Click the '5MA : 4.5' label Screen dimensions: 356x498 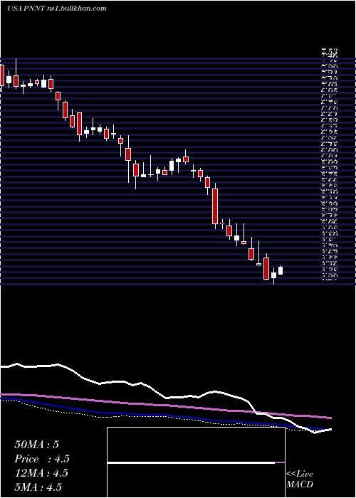tap(38, 487)
